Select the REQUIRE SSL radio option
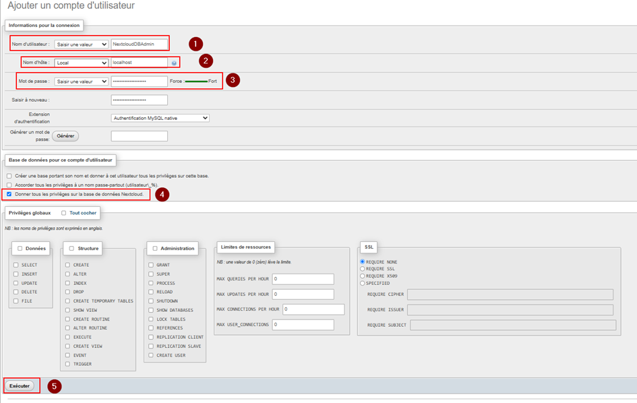The width and height of the screenshot is (637, 403). click(x=362, y=269)
